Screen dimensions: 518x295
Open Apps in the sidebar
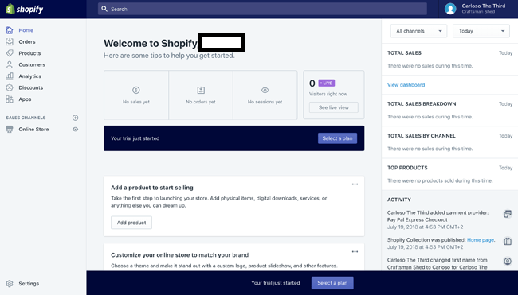pos(25,99)
